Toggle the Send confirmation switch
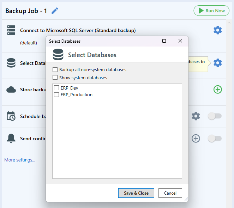Screen dimensions: 234x208 (x=215, y=139)
